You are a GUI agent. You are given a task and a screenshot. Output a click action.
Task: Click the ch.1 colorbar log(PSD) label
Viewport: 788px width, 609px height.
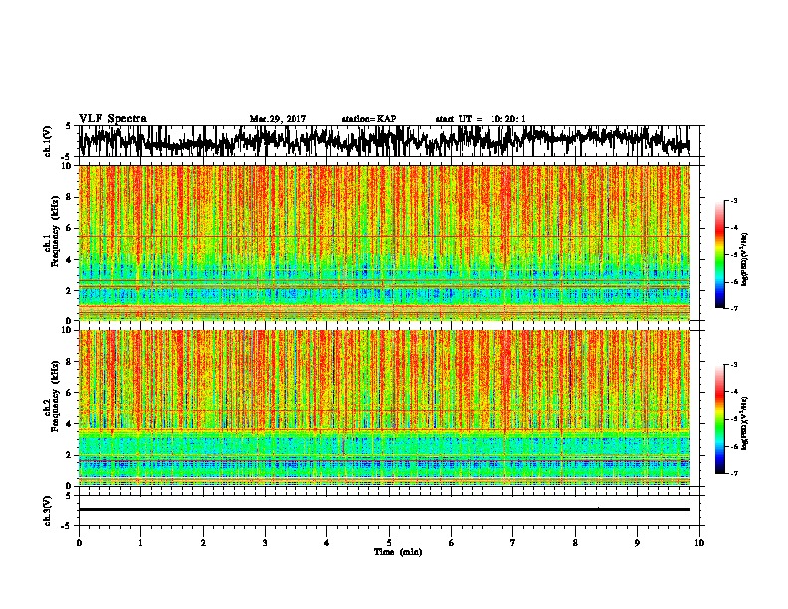coord(745,259)
